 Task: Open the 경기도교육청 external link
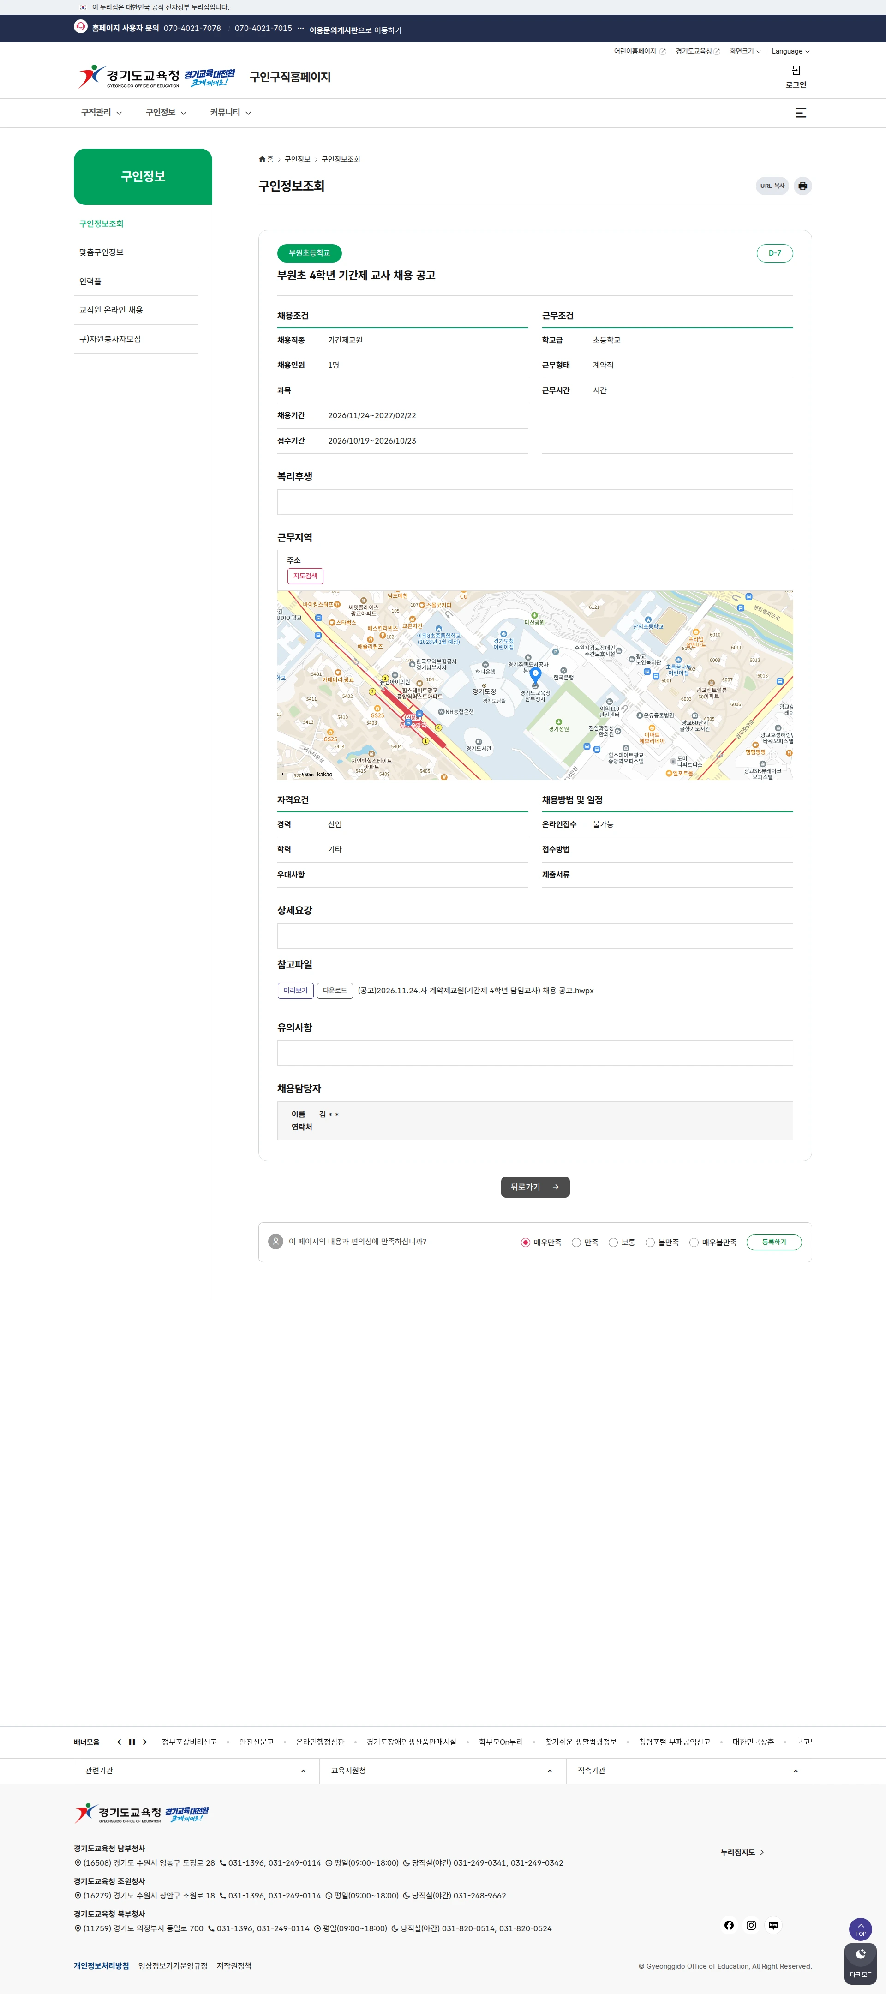[x=697, y=51]
